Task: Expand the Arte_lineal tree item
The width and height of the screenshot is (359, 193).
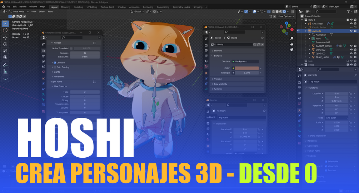Action: (x=306, y=24)
